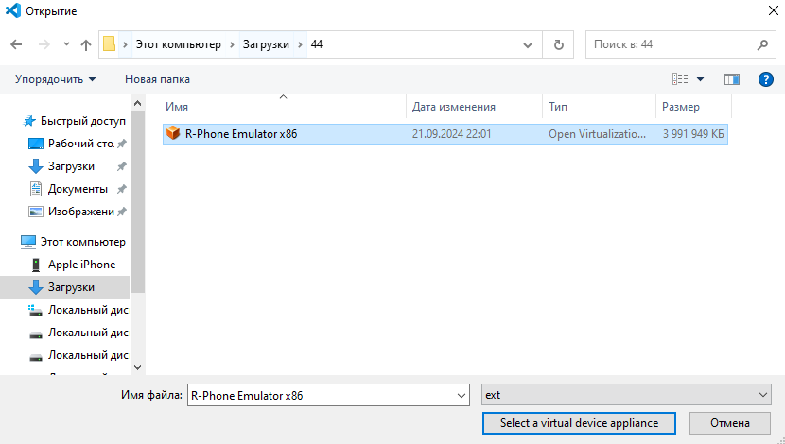Click the R-Phone Emulator orange box icon

click(173, 133)
